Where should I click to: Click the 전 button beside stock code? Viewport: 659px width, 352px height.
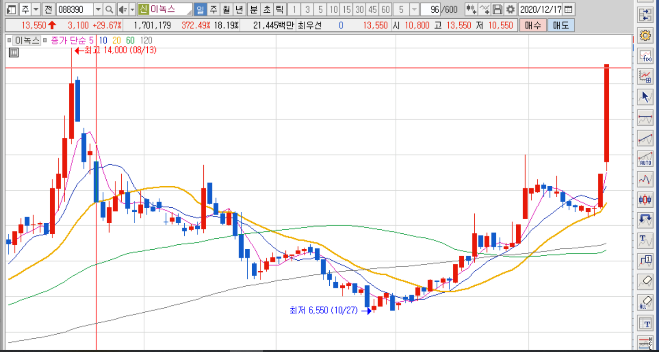(x=48, y=9)
